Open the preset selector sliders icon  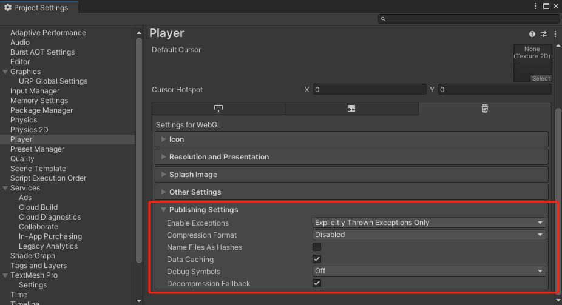(x=544, y=34)
